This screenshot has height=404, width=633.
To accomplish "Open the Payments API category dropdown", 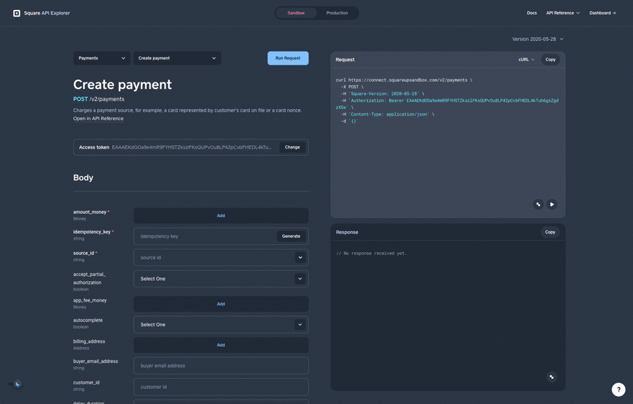I will click(102, 58).
